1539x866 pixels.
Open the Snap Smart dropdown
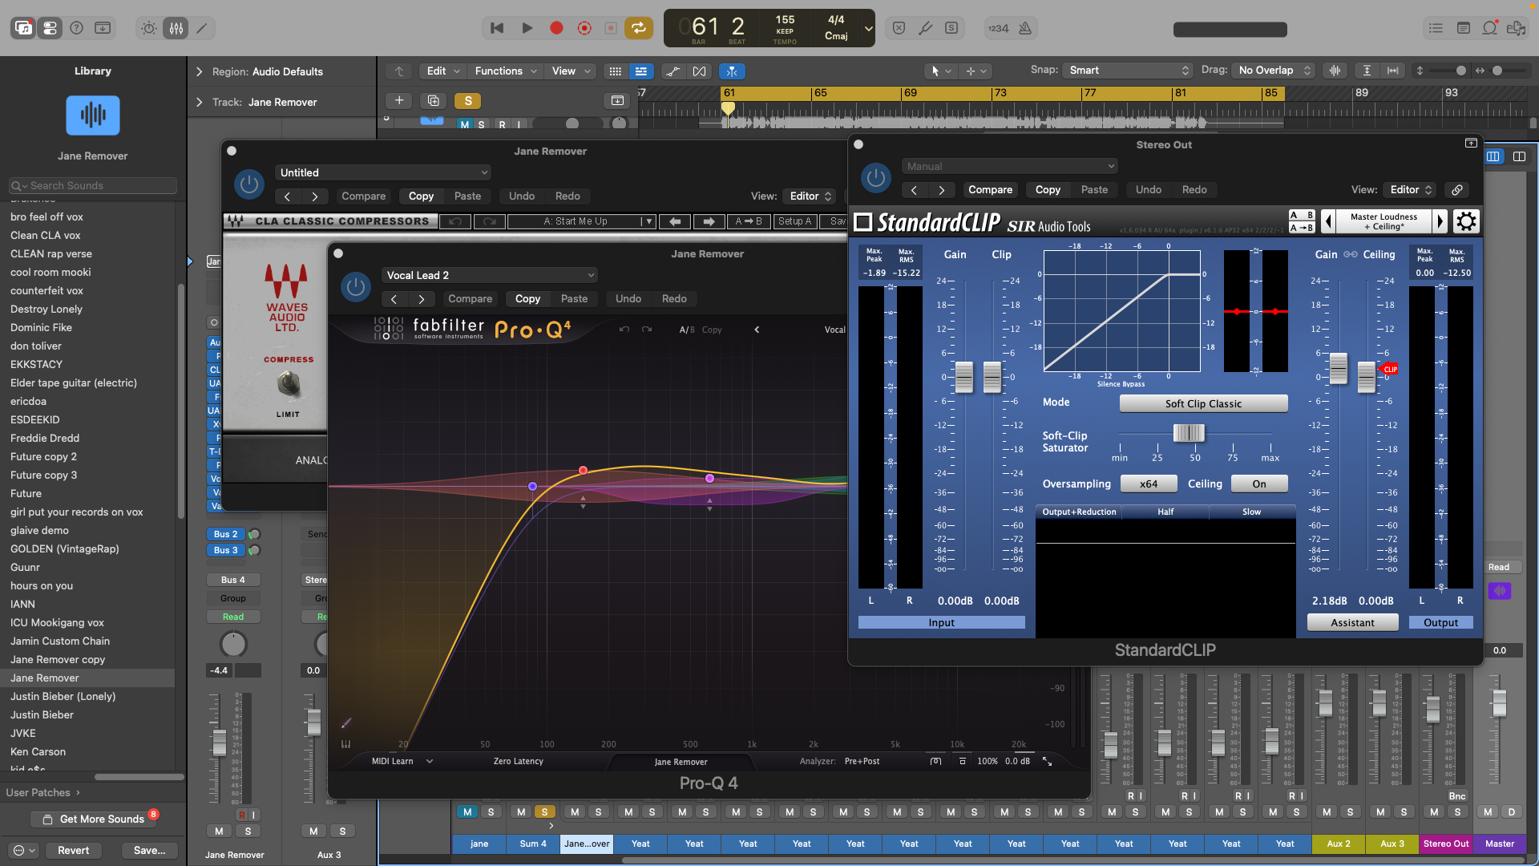tap(1128, 71)
